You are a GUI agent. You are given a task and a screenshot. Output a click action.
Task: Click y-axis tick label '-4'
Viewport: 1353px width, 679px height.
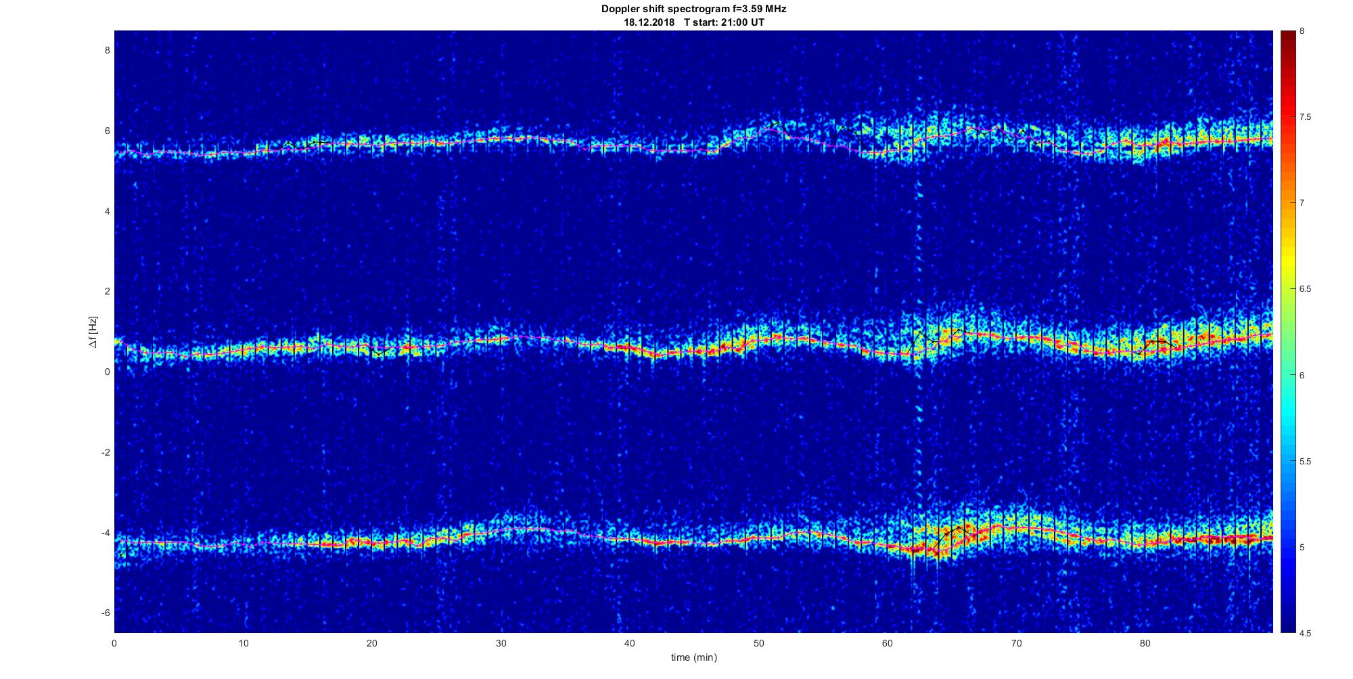(105, 533)
